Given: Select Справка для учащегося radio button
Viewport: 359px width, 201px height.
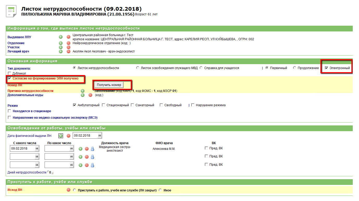Looking at the screenshot, I should [x=201, y=68].
